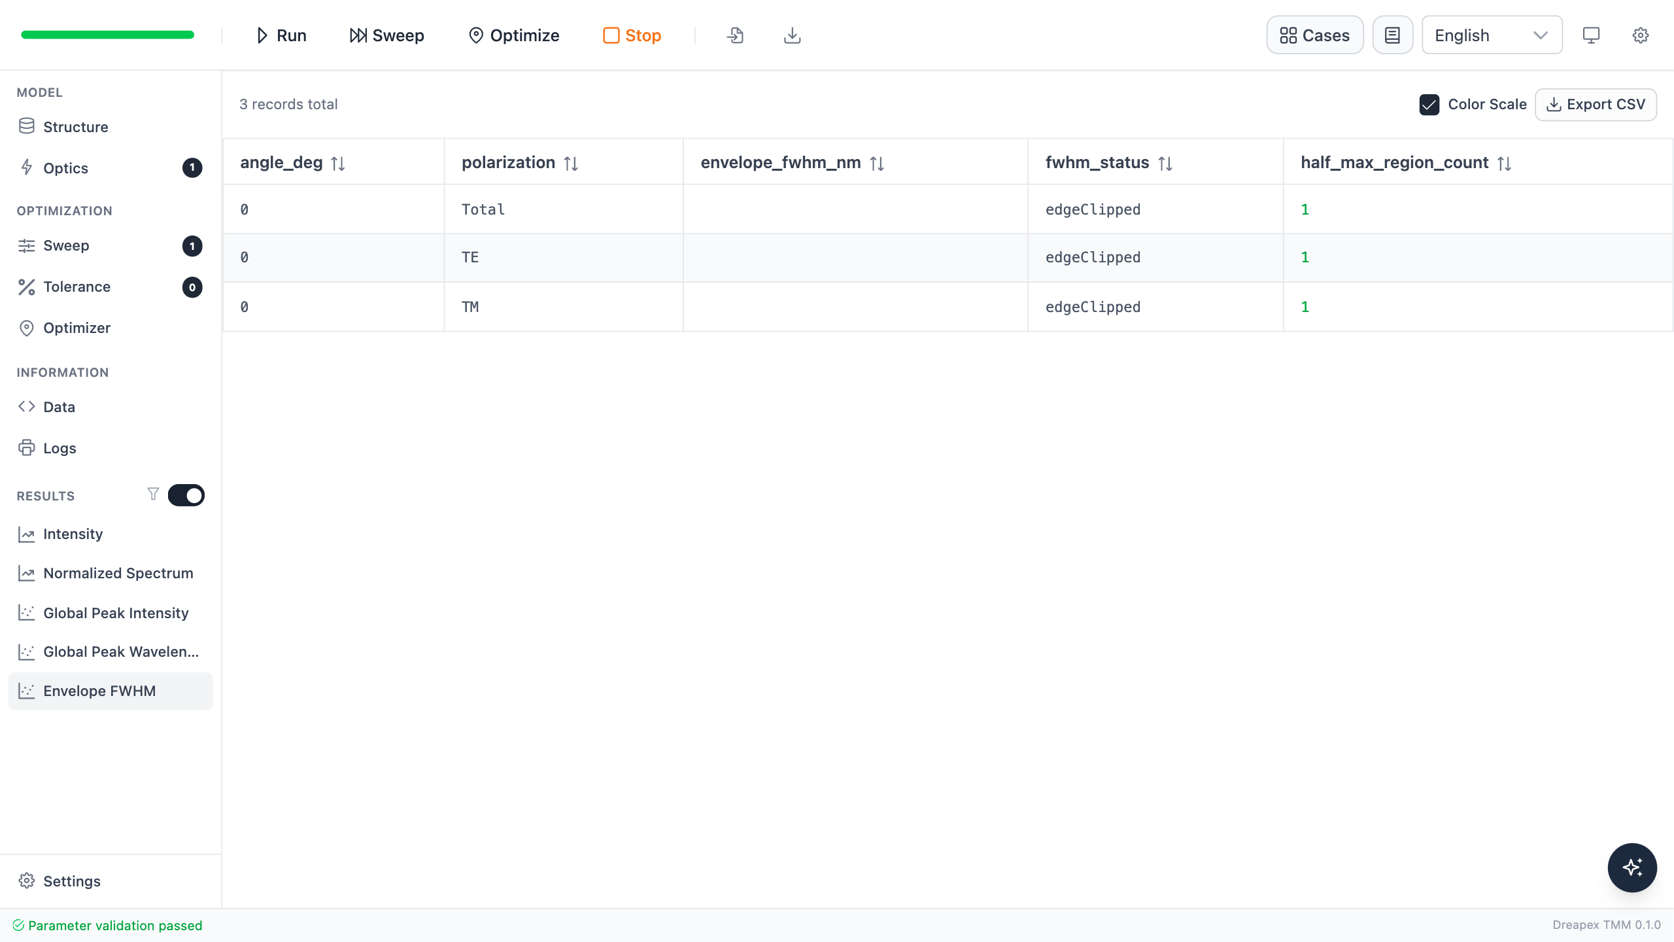Click the green progress bar
Image resolution: width=1674 pixels, height=942 pixels.
click(x=108, y=35)
